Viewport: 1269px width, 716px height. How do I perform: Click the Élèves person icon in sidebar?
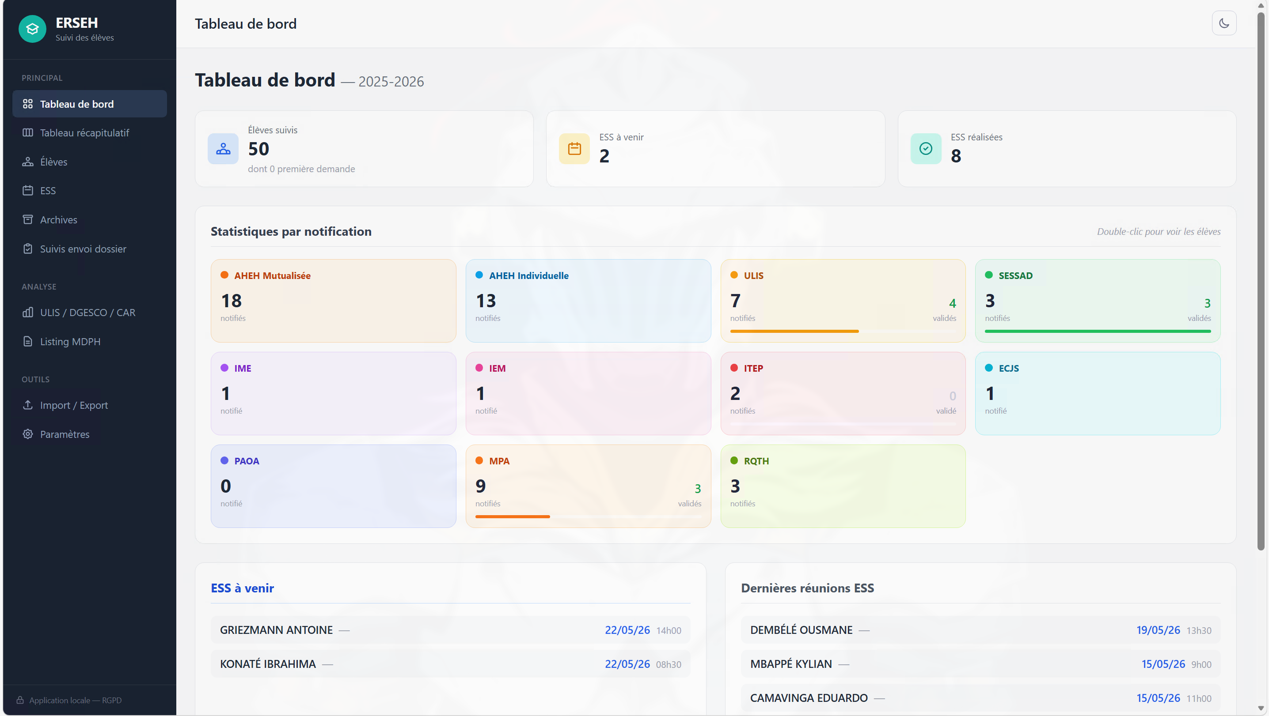[27, 162]
